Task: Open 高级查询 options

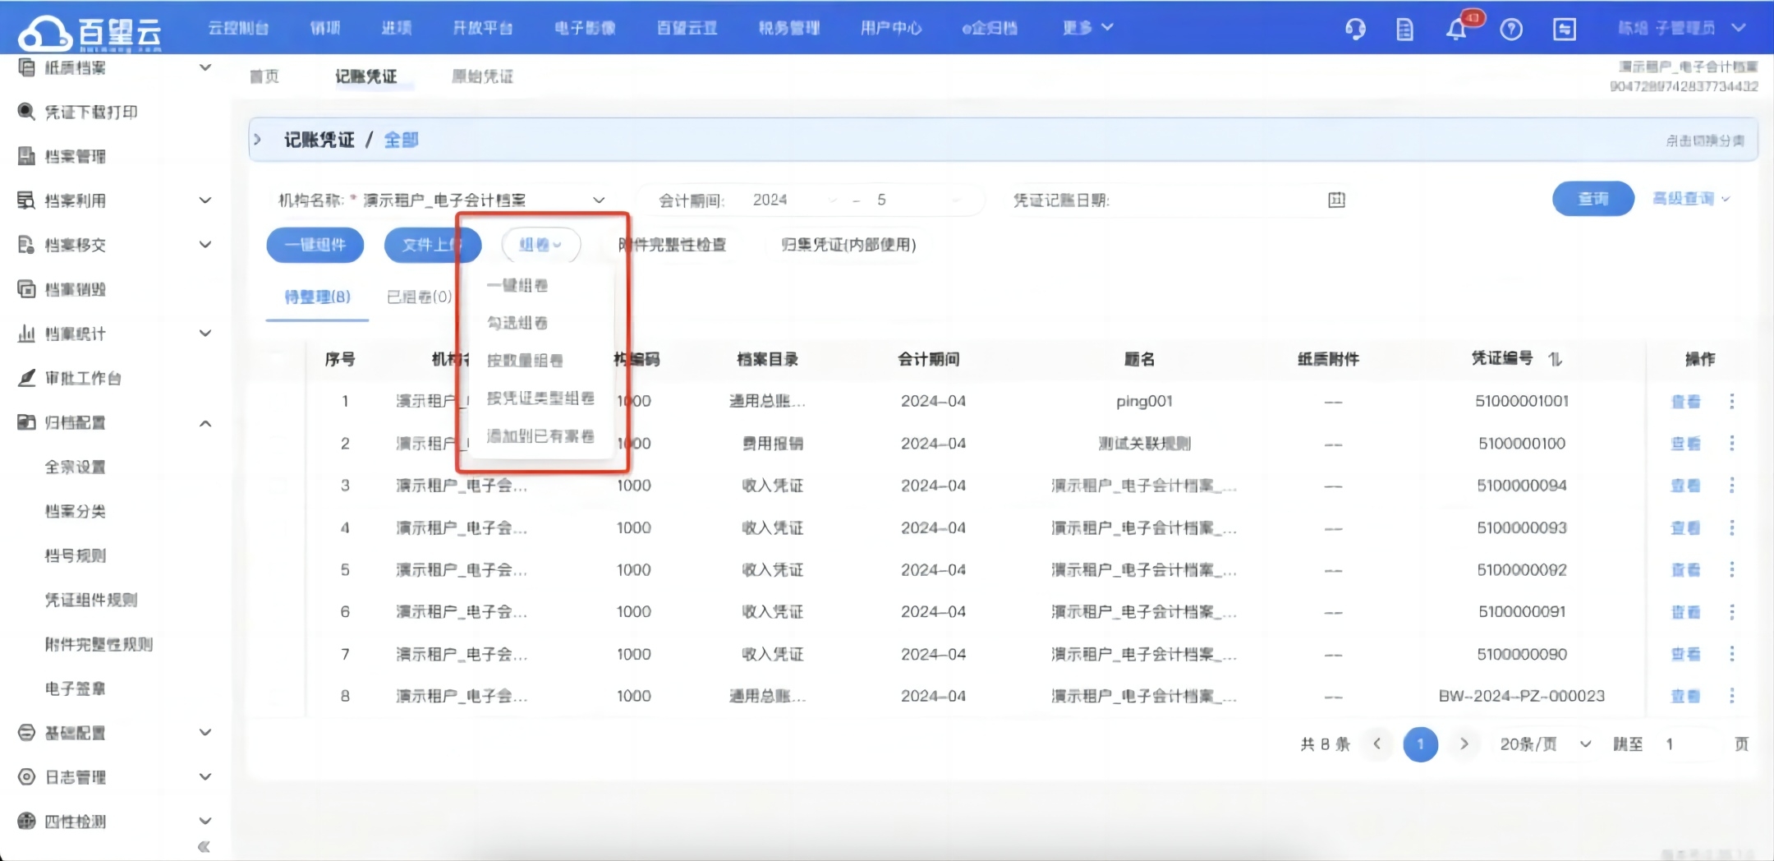Action: pyautogui.click(x=1690, y=199)
